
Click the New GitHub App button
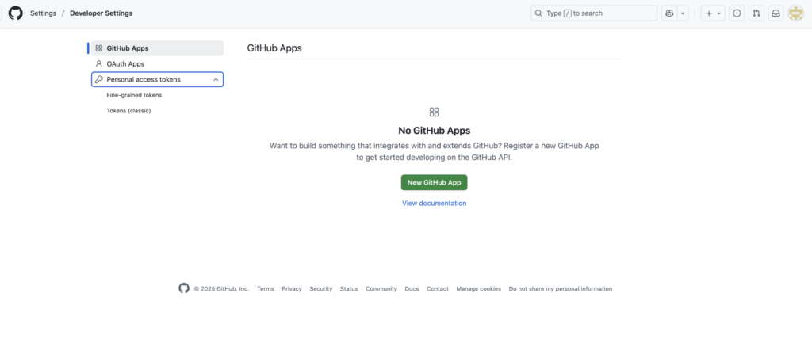pos(434,182)
